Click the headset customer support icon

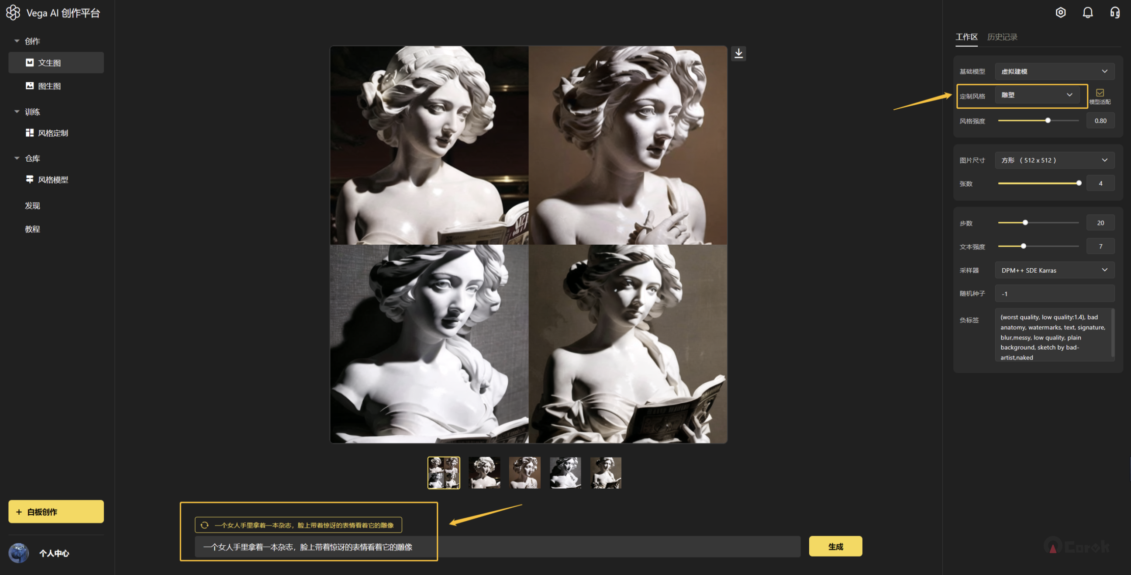pos(1114,12)
